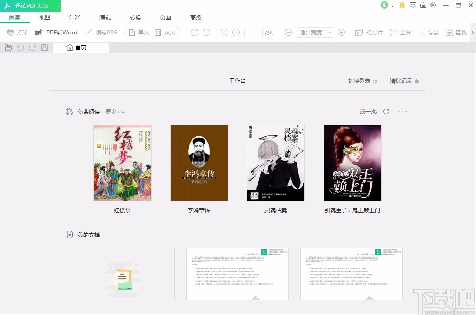Open the 查找 search tool
Viewport: 476px width, 315px height.
click(456, 32)
